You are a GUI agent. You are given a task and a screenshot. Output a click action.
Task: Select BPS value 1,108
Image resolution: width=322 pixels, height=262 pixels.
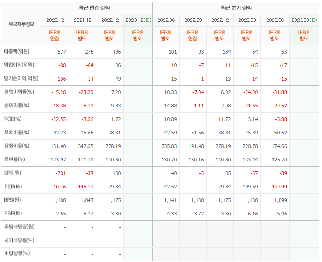pyautogui.click(x=60, y=200)
